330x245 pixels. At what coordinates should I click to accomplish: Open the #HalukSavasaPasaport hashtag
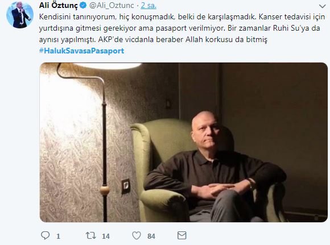[x=82, y=51]
